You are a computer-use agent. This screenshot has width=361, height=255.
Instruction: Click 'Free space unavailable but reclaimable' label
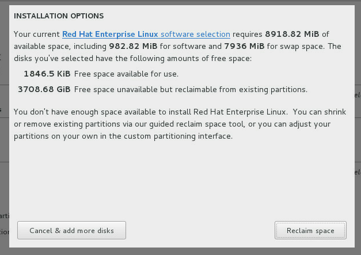click(x=191, y=90)
